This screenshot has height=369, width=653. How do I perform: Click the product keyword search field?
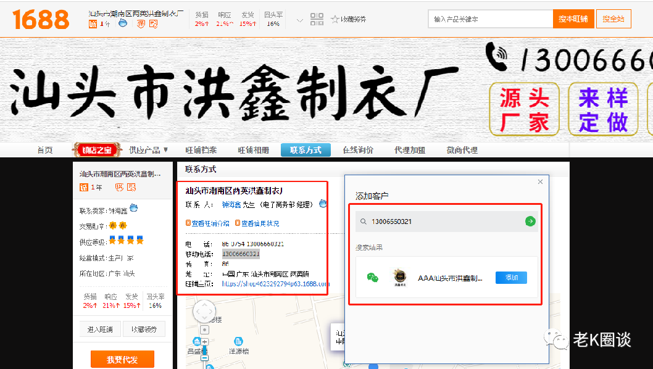click(490, 19)
